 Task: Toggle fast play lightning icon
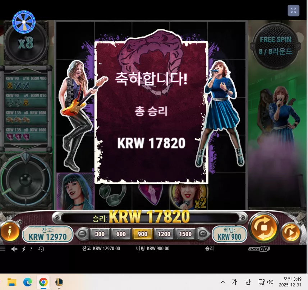(24, 249)
